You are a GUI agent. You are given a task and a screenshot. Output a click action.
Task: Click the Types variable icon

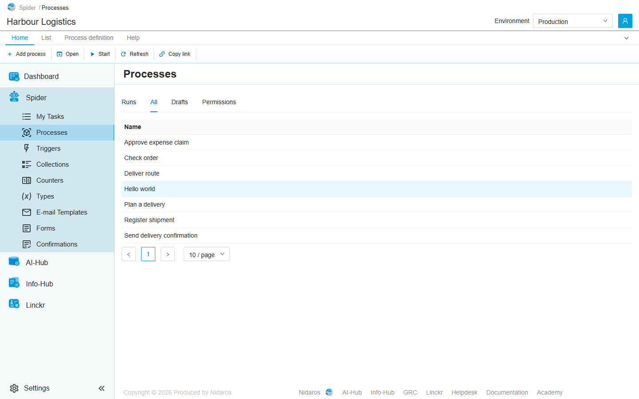27,196
